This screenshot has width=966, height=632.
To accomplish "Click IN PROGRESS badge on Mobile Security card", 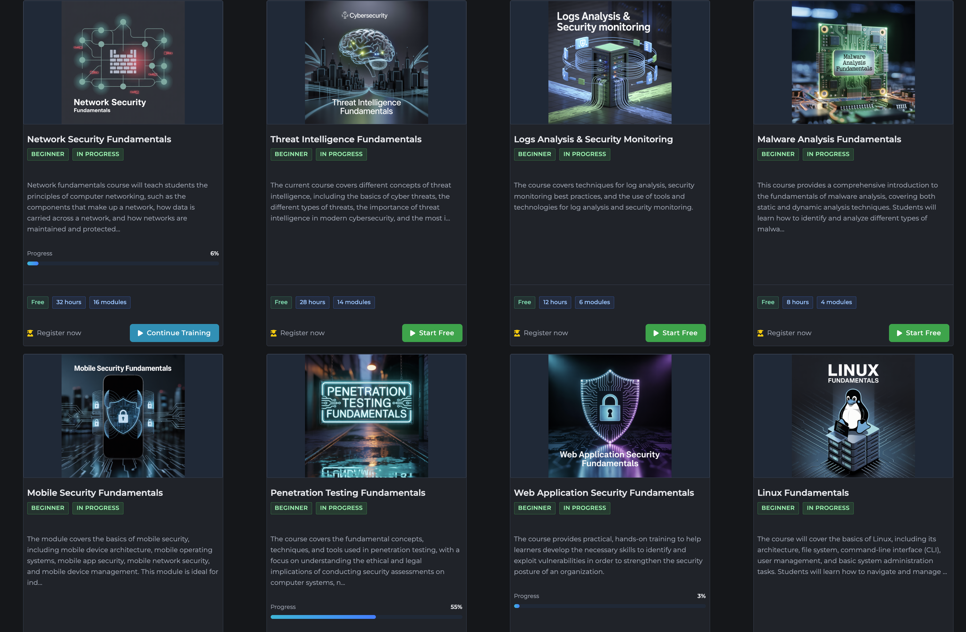I will (98, 508).
